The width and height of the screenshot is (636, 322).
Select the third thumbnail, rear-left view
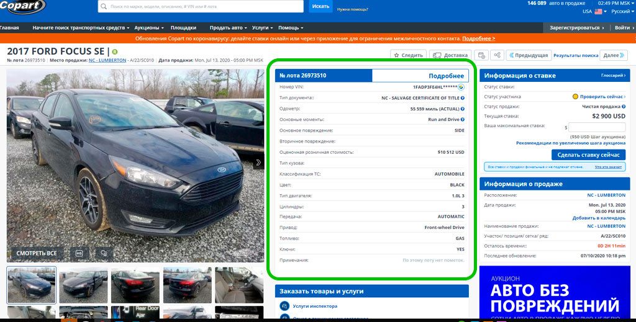coord(135,285)
